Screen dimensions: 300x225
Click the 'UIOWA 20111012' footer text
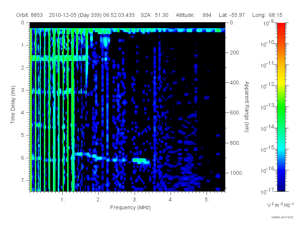282,217
